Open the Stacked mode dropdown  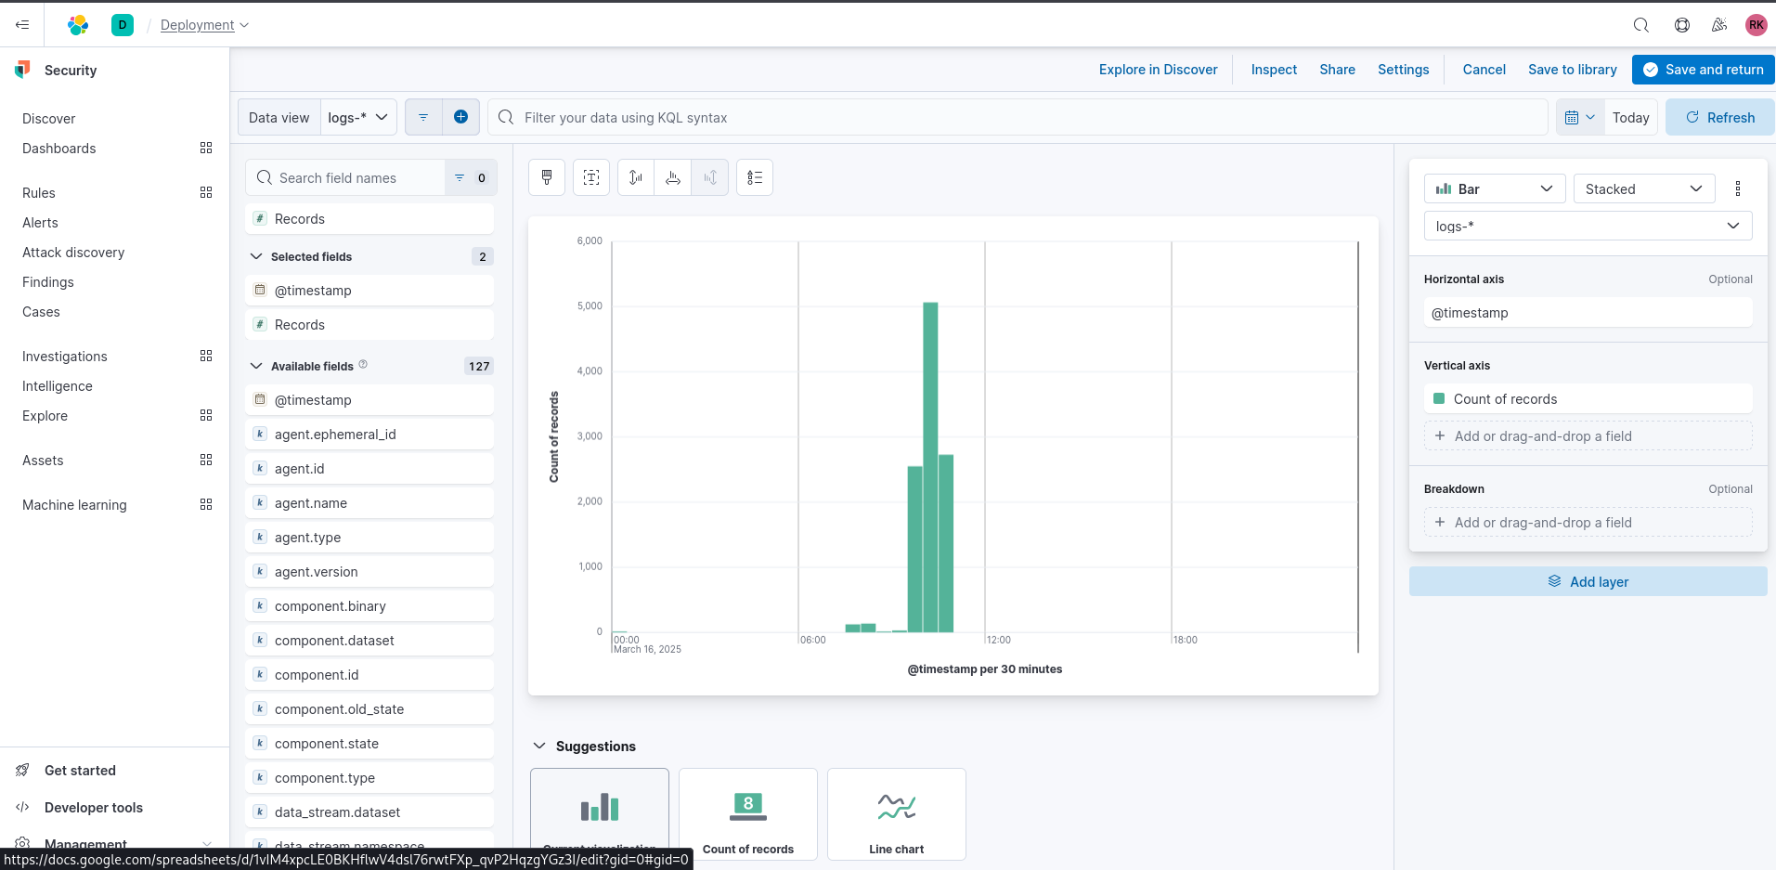point(1644,188)
